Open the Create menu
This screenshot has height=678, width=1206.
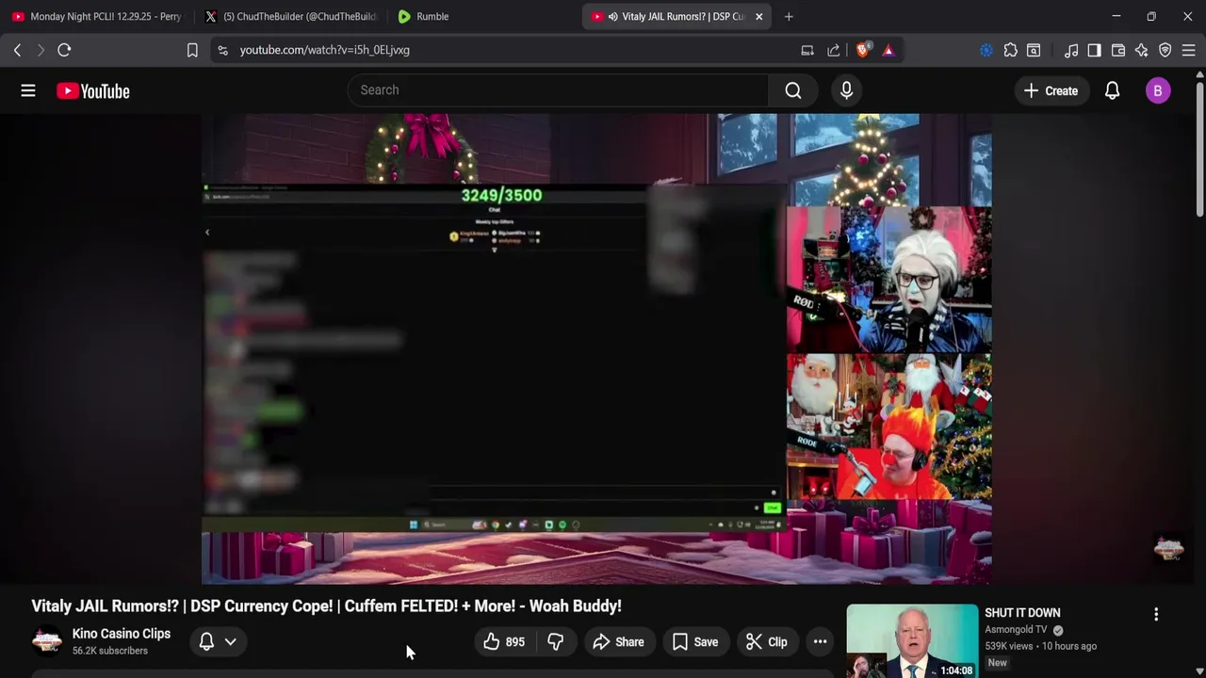1051,90
